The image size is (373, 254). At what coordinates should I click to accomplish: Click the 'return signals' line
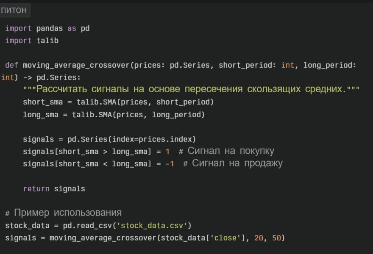54,189
